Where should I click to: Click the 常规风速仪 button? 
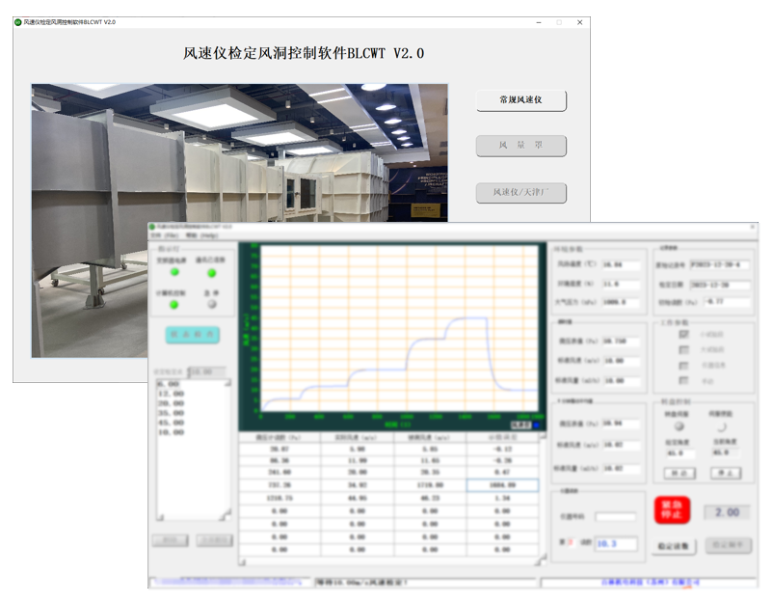(x=520, y=100)
